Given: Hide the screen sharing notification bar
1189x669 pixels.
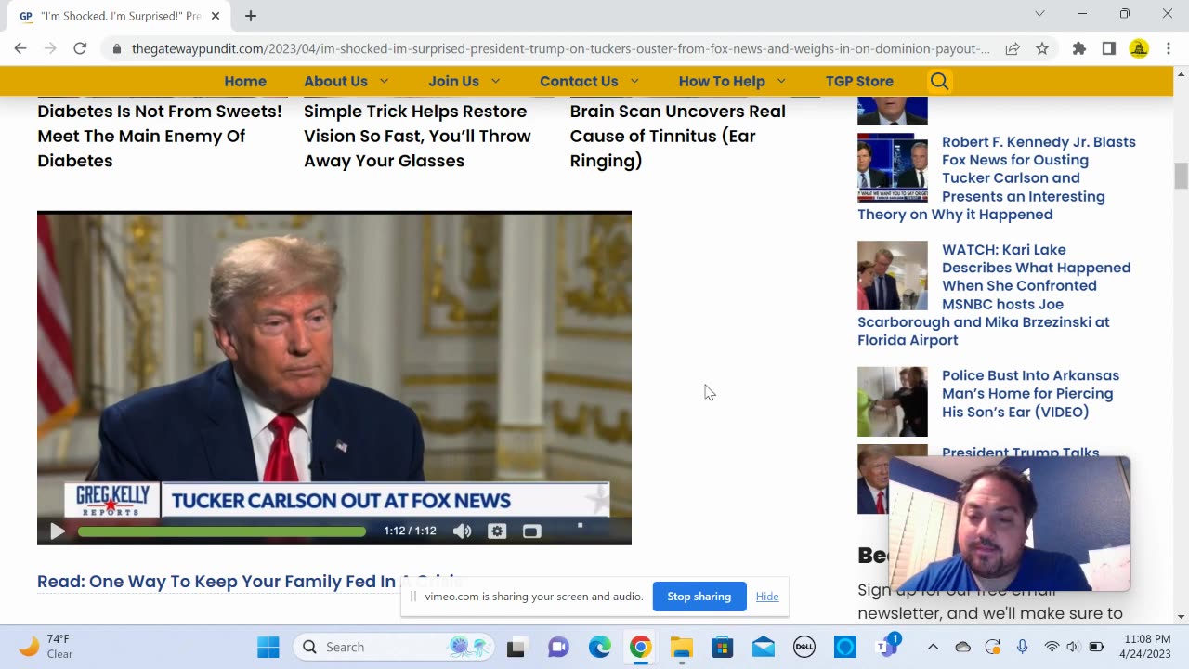Looking at the screenshot, I should click(767, 597).
